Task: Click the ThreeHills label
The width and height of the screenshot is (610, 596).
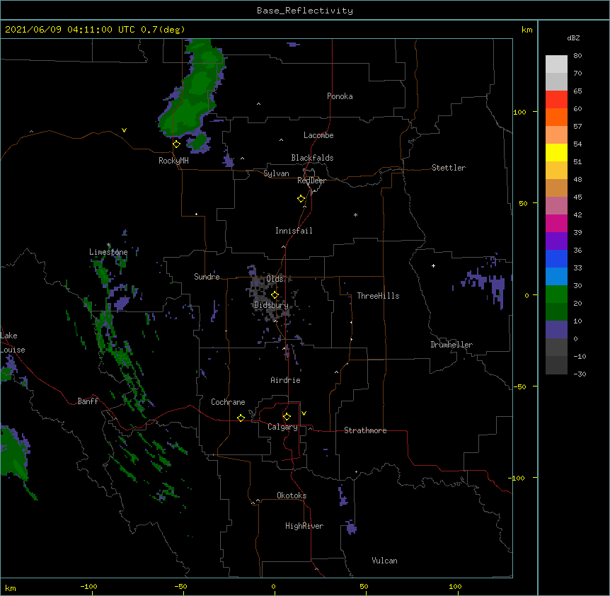Action: pos(378,296)
